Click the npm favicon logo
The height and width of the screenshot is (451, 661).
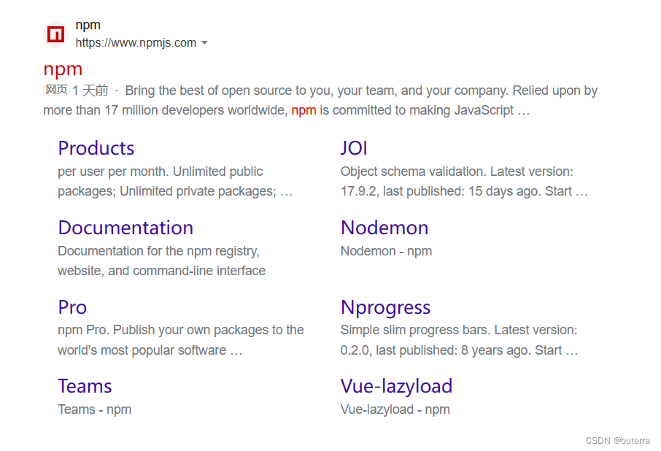pyautogui.click(x=55, y=34)
